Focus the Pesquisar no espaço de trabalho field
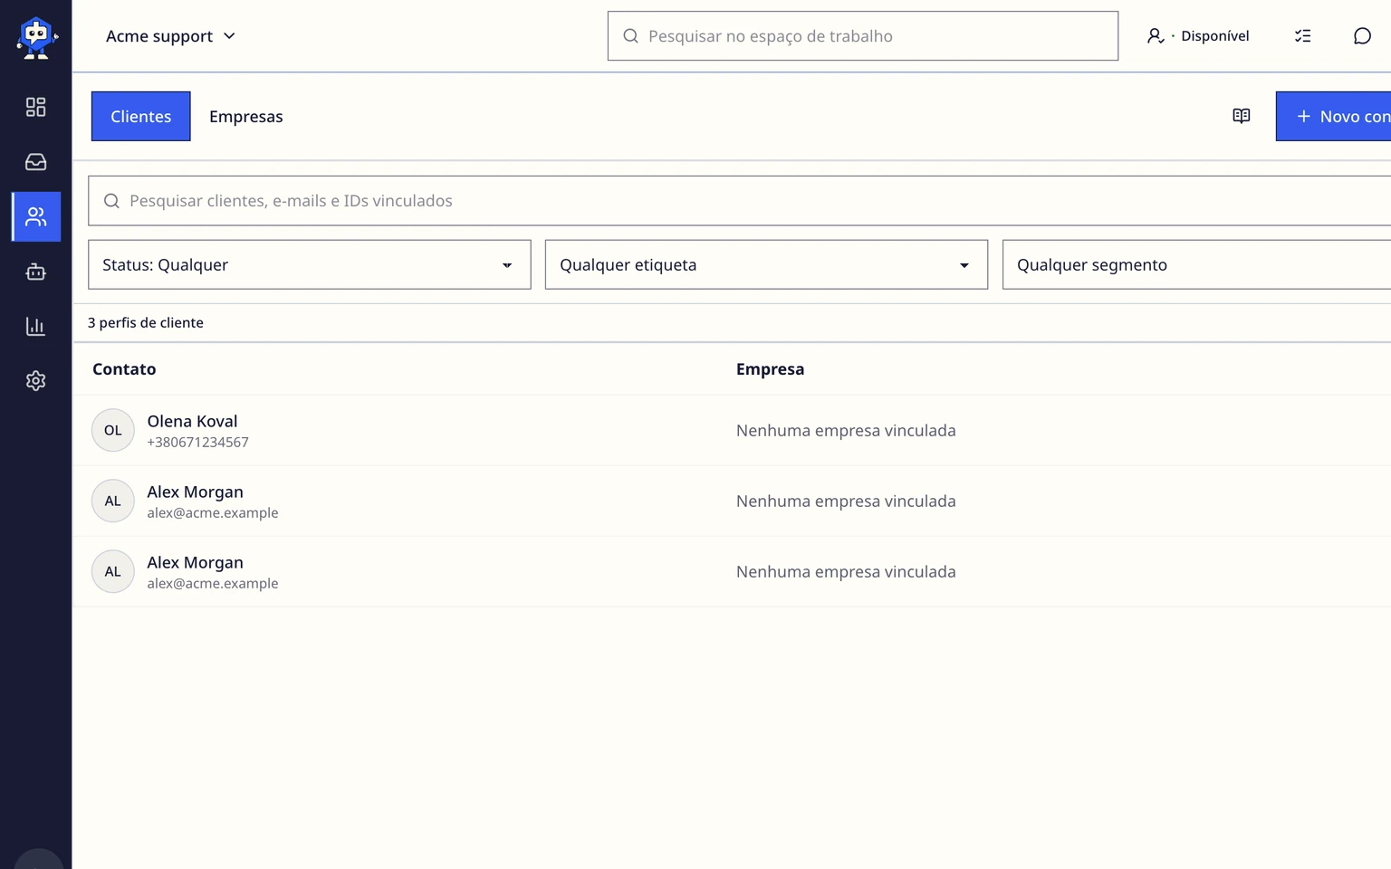This screenshot has width=1391, height=869. (x=863, y=36)
